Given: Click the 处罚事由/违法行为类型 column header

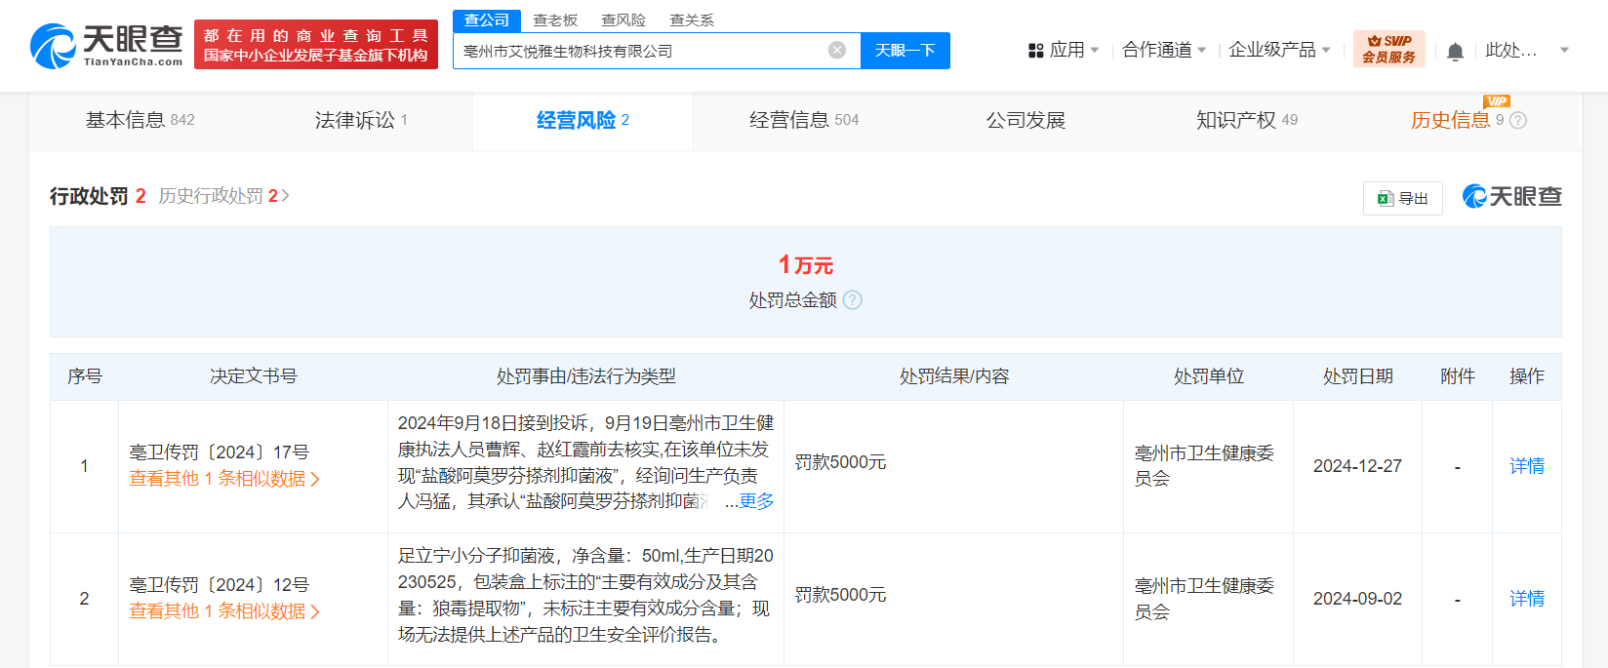Looking at the screenshot, I should [585, 376].
